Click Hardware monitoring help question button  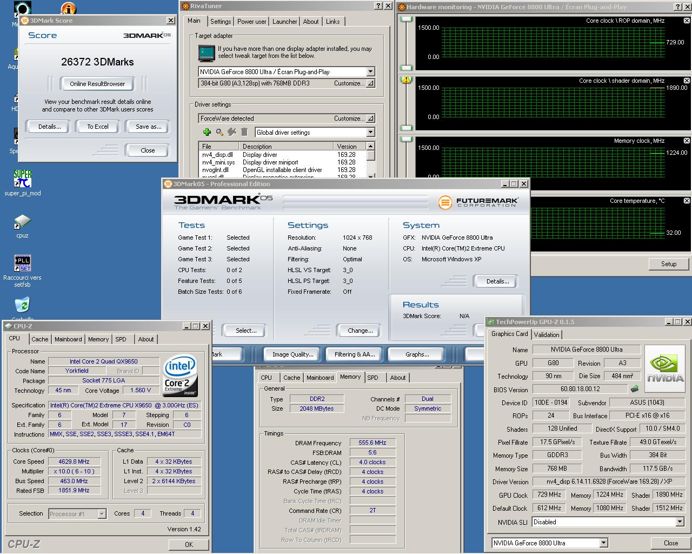click(678, 7)
